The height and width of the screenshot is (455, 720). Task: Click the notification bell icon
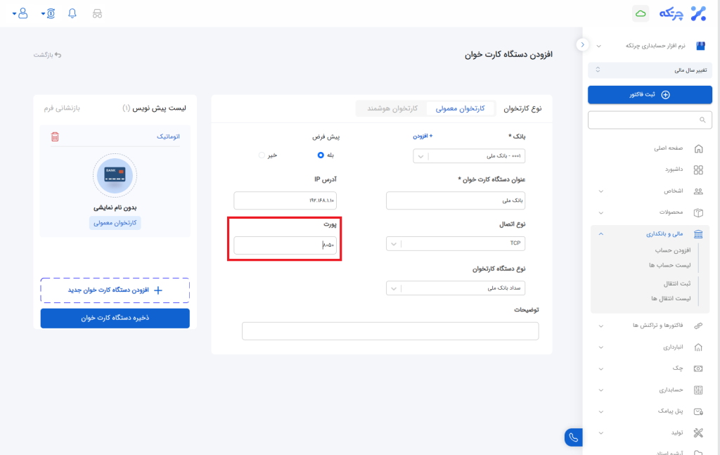click(72, 13)
